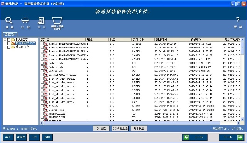
Task: Click horizontal scroll-right arrow
Action: pyautogui.click(x=239, y=123)
